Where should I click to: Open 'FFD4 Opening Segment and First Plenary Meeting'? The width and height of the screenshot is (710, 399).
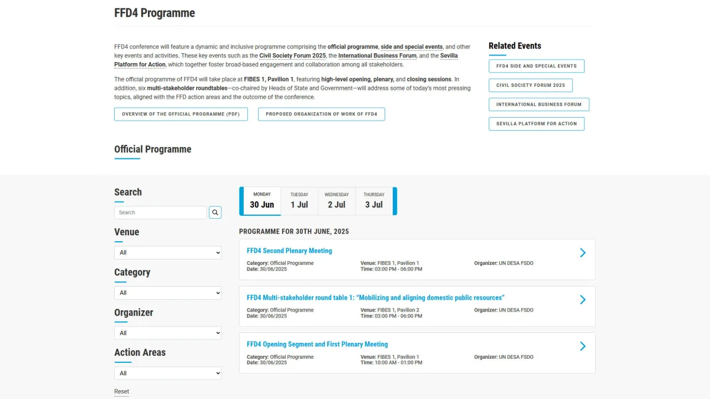point(317,344)
